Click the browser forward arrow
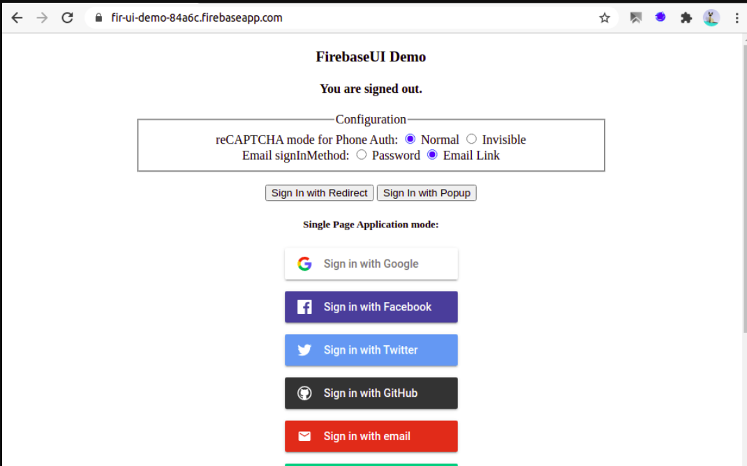 (x=43, y=18)
